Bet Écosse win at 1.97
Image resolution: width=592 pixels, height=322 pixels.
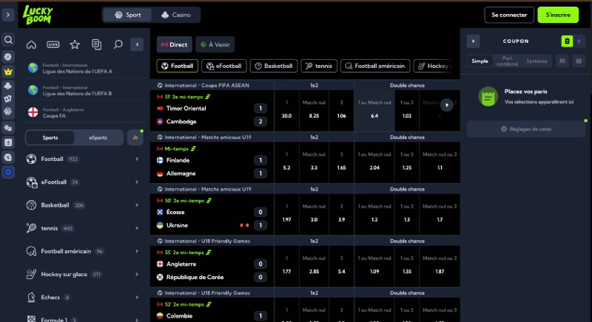286,214
